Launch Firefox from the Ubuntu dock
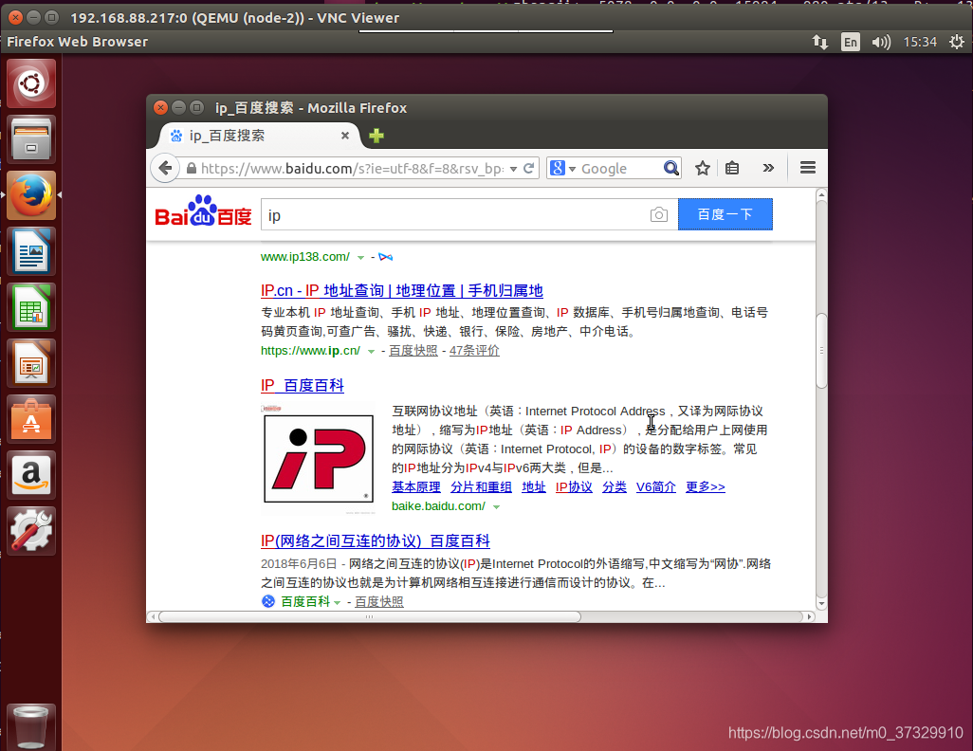 pos(31,195)
